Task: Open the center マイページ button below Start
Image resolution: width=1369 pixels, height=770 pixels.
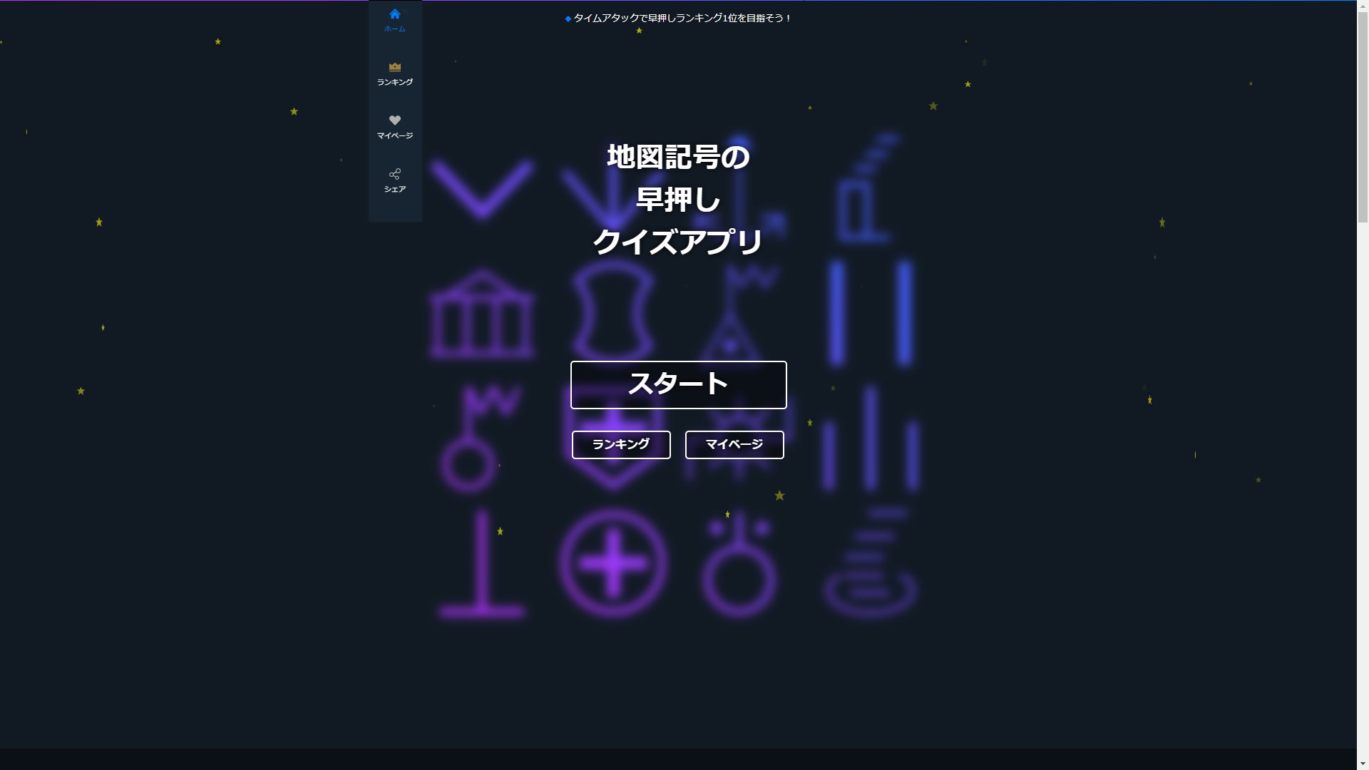Action: (x=734, y=444)
